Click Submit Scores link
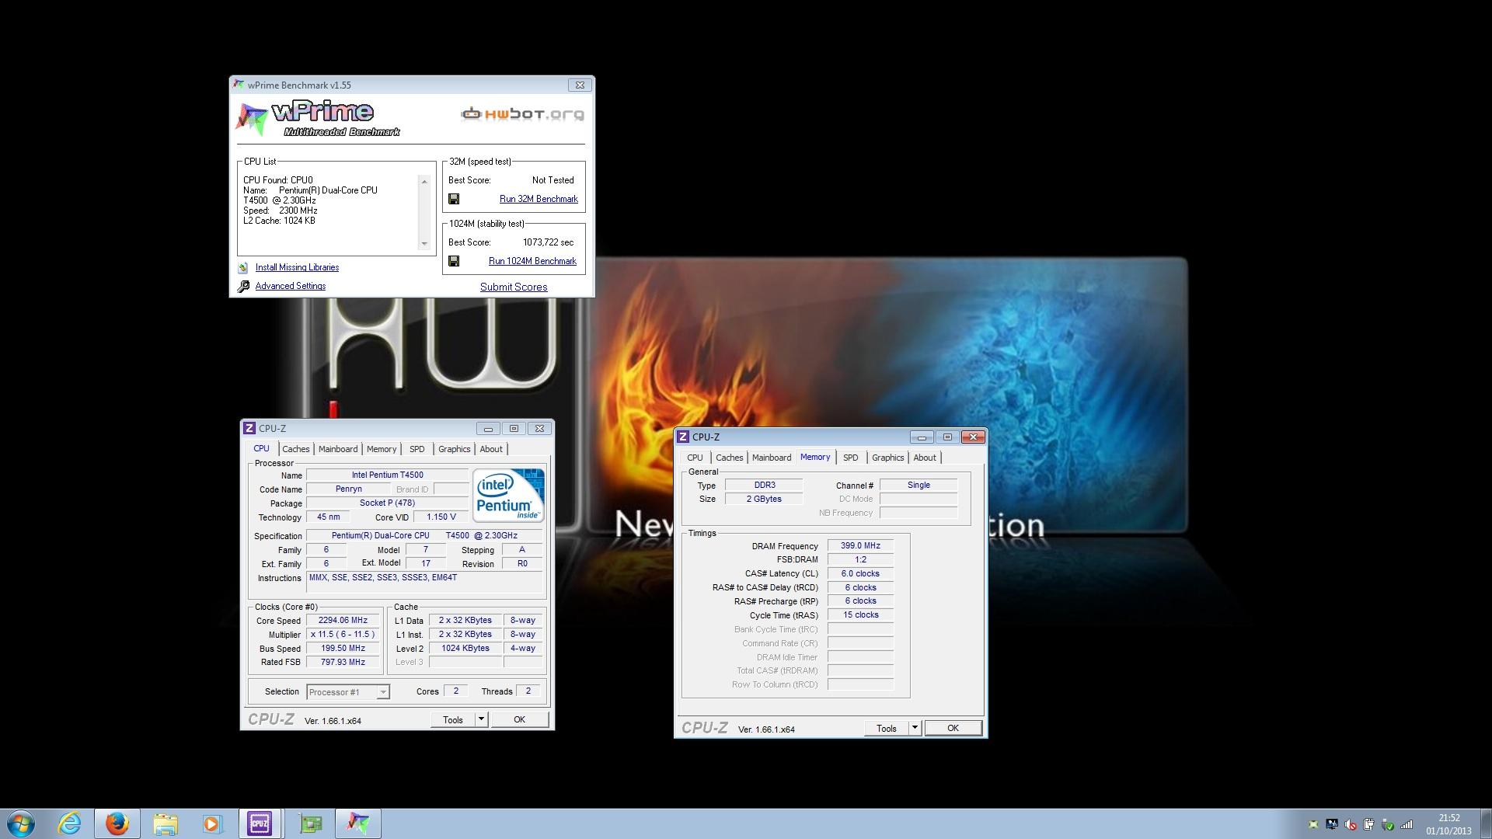1492x839 pixels. tap(514, 287)
